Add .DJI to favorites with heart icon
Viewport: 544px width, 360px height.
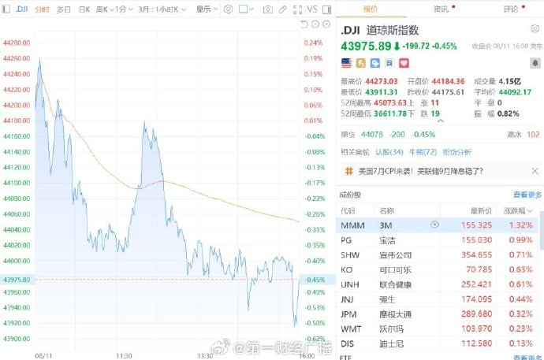[x=404, y=63]
